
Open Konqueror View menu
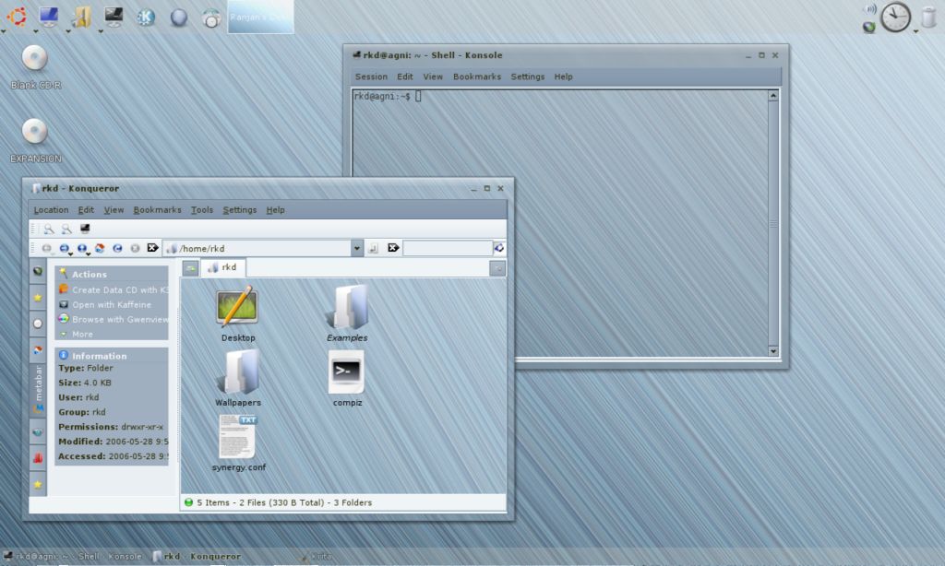point(114,209)
